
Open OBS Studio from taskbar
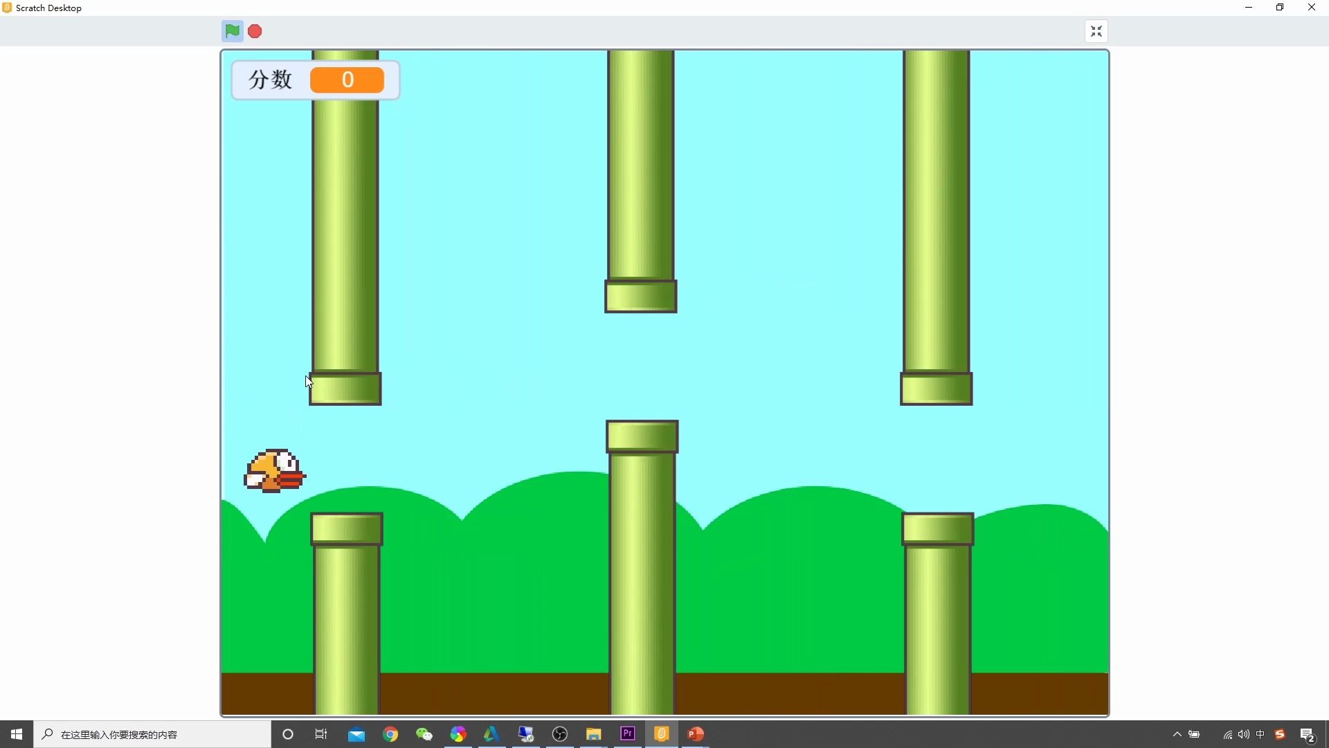pos(560,734)
